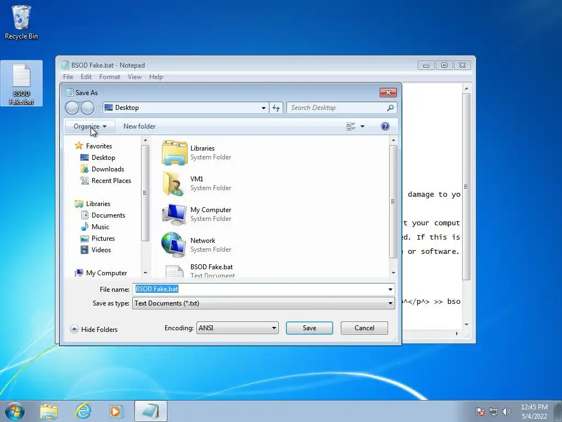Click the search magnifier icon
The height and width of the screenshot is (422, 562).
click(390, 108)
